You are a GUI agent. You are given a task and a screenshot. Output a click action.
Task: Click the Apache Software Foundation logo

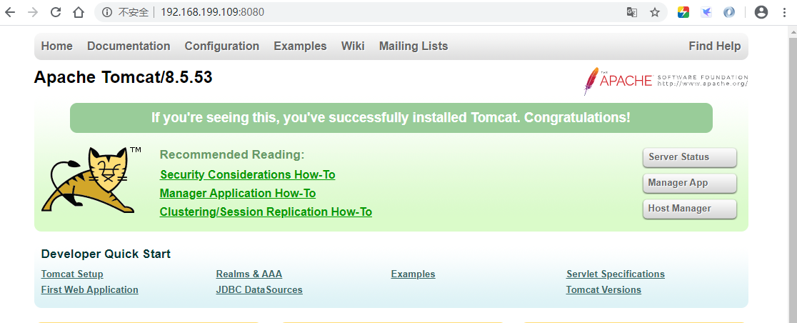point(666,81)
